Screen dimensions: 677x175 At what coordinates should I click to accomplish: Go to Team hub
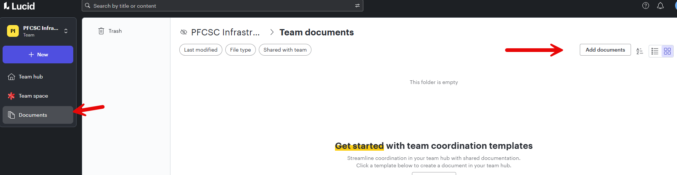(x=31, y=77)
